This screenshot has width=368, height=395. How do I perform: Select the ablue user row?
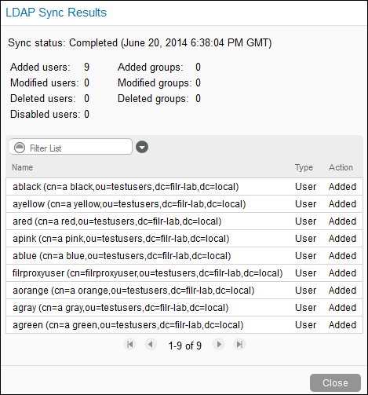point(184,256)
